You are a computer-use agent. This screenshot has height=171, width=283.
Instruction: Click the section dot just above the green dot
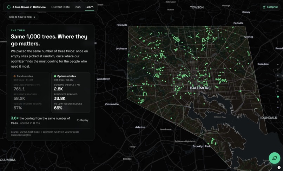(278, 91)
